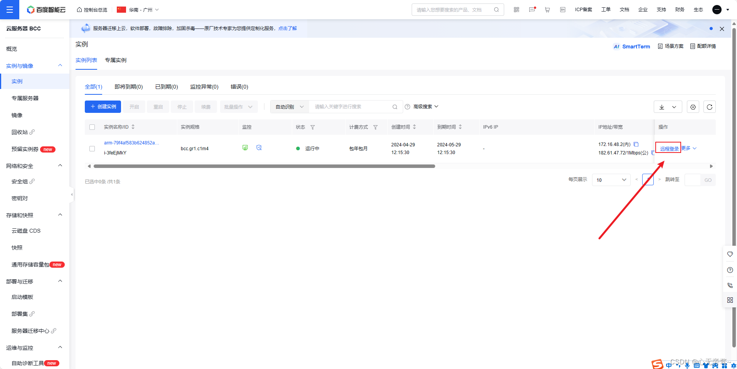737x369 pixels.
Task: Open the 自动识别 search type dropdown
Action: pos(290,107)
